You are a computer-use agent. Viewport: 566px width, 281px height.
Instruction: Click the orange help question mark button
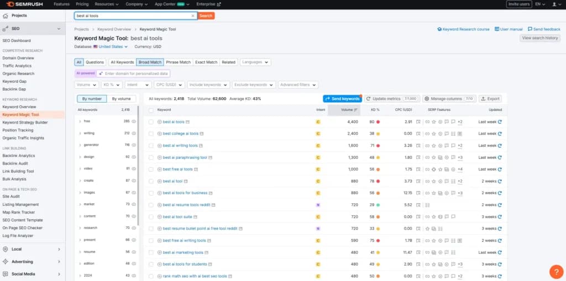pos(556,272)
